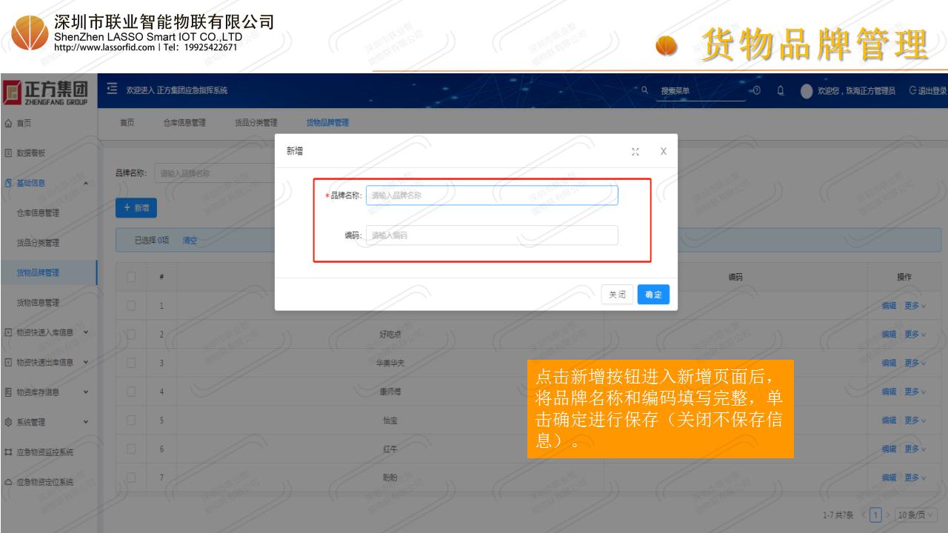948x533 pixels.
Task: Toggle the select-all checkbox in table header
Action: click(x=132, y=277)
